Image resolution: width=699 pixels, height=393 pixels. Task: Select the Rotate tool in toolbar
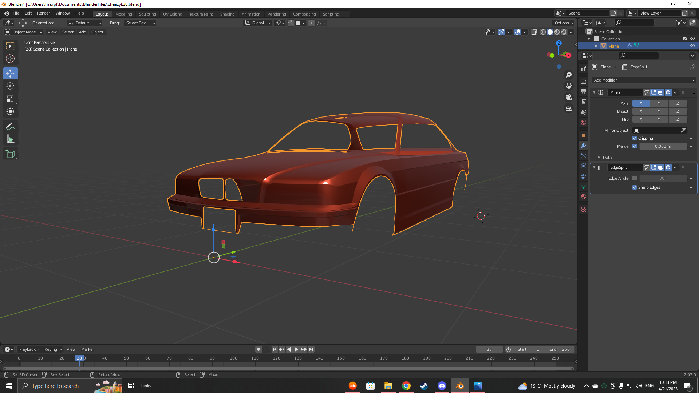(x=10, y=86)
